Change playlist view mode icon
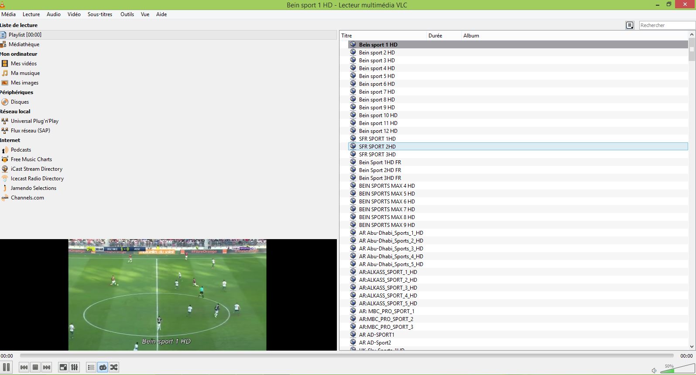696x375 pixels. coord(630,25)
